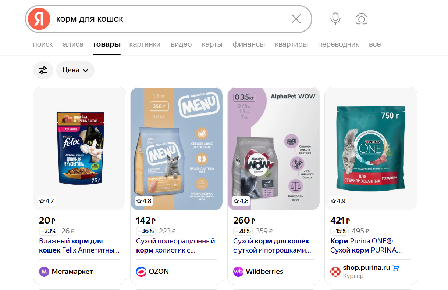Click into the search input field

coord(169,19)
